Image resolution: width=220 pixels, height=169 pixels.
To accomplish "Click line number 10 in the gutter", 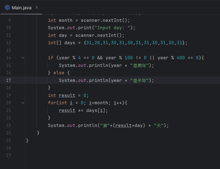I will [x=8, y=28].
